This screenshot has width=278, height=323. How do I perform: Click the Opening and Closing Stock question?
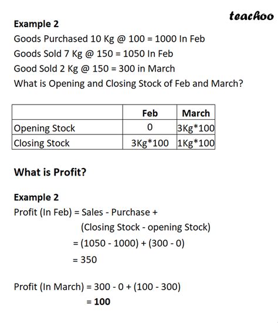(128, 83)
